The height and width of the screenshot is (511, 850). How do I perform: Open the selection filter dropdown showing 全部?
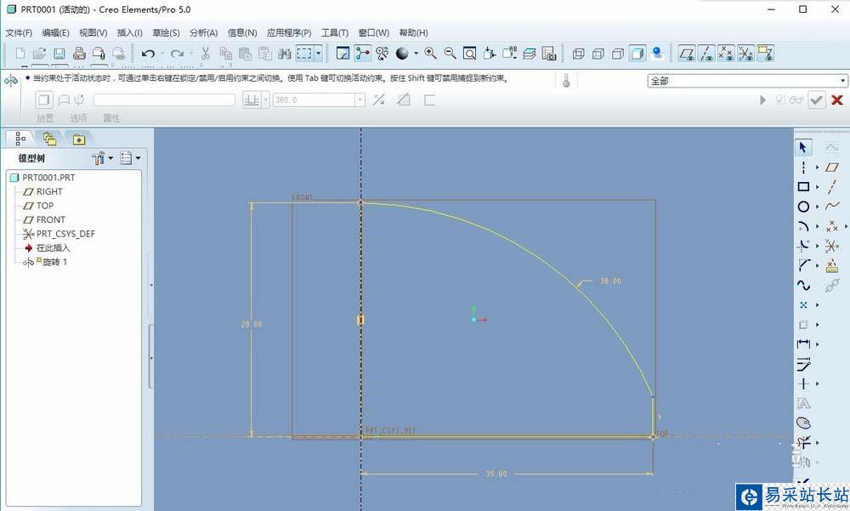[x=747, y=81]
